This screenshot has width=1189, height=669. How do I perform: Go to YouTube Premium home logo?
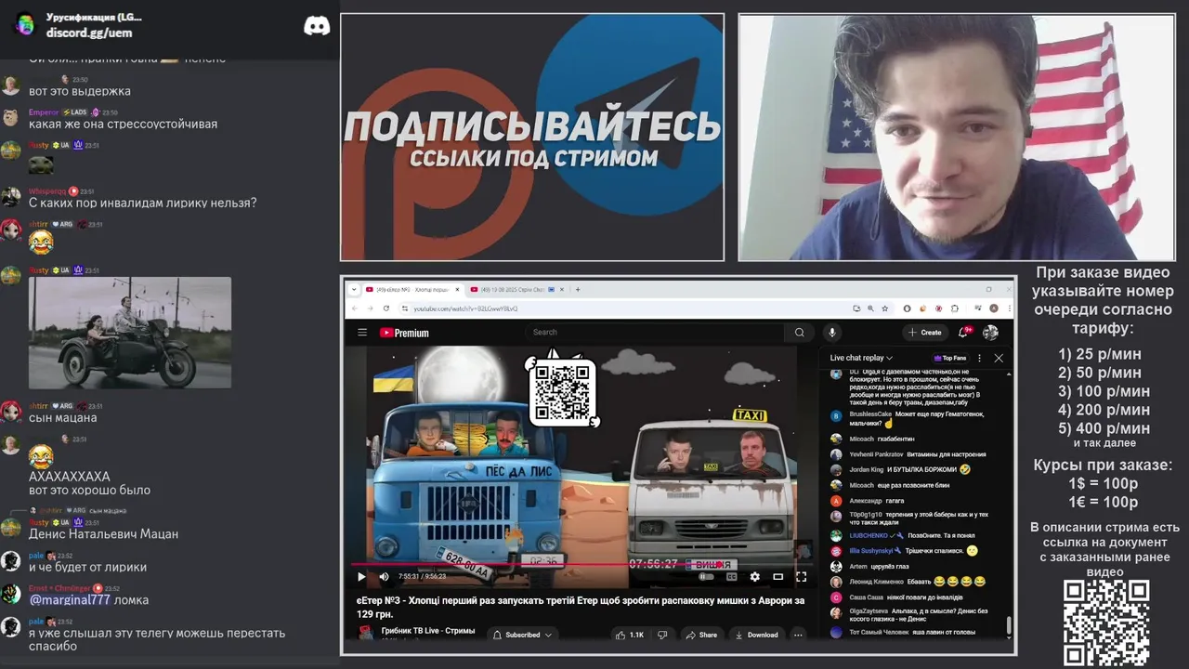pyautogui.click(x=405, y=333)
